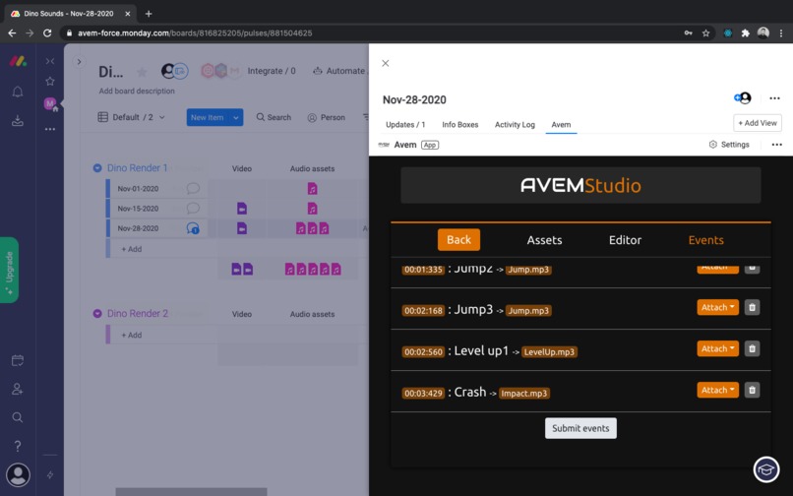Viewport: 793px width, 496px height.
Task: Switch to Updates / 1 tab
Action: (405, 125)
